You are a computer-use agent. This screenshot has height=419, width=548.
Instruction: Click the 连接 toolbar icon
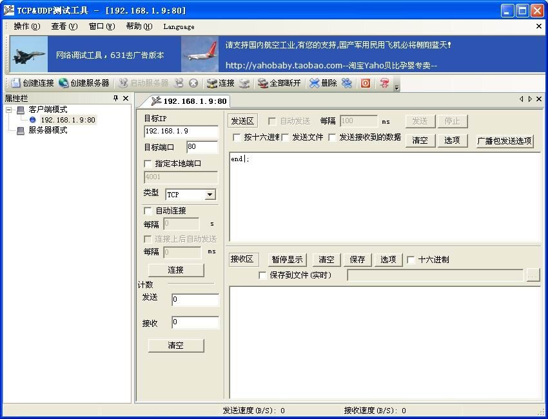(x=212, y=83)
